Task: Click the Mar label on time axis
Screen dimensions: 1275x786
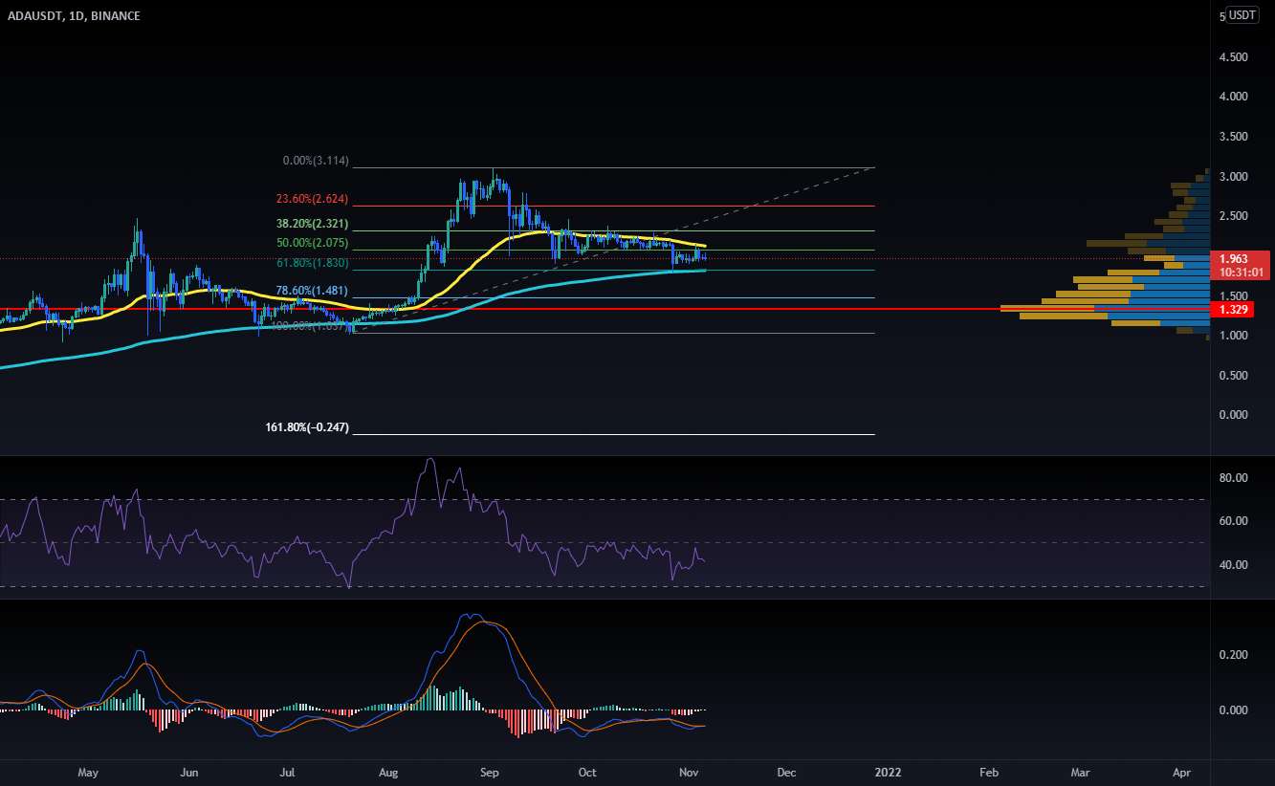Action: click(x=1080, y=772)
